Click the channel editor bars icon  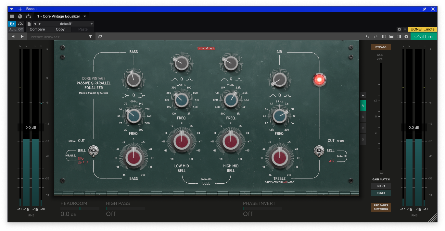pyautogui.click(x=12, y=16)
